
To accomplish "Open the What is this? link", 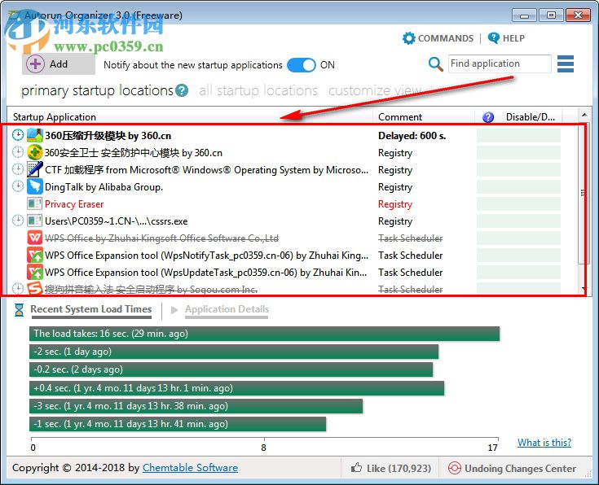I will [544, 442].
